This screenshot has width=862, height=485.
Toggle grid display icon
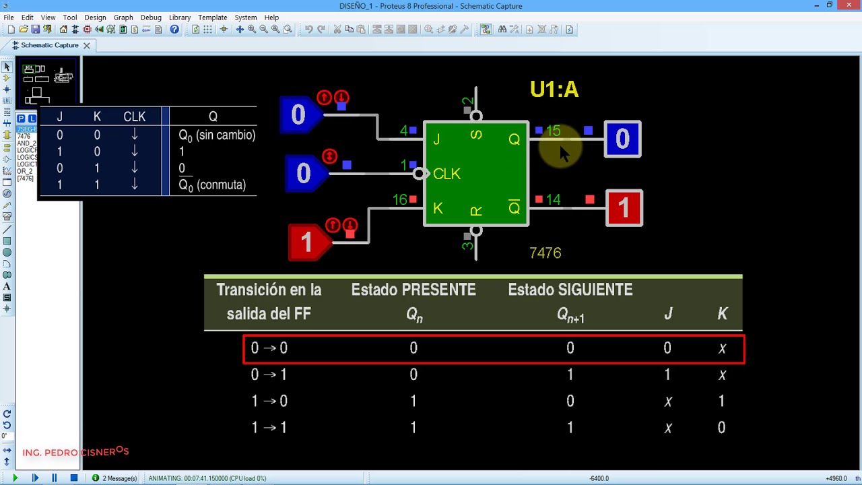207,30
